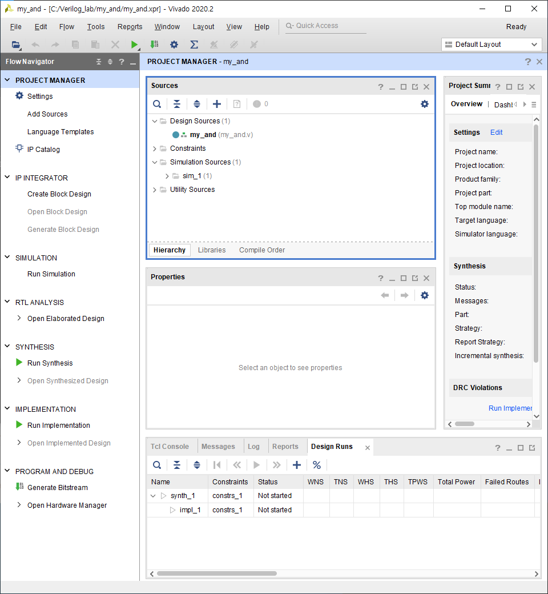Viewport: 548px width, 594px height.
Task: Click the Edit link beside Settings
Action: point(496,132)
